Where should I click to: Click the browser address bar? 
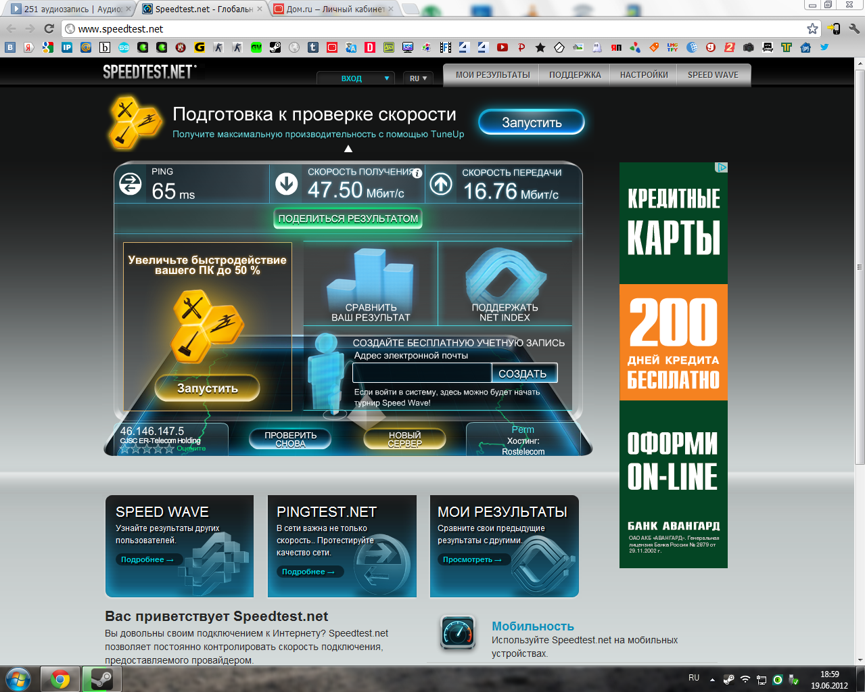433,28
